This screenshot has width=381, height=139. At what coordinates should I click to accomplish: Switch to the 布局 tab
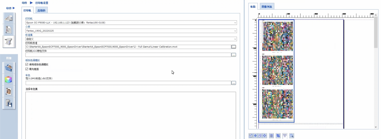click(x=253, y=7)
